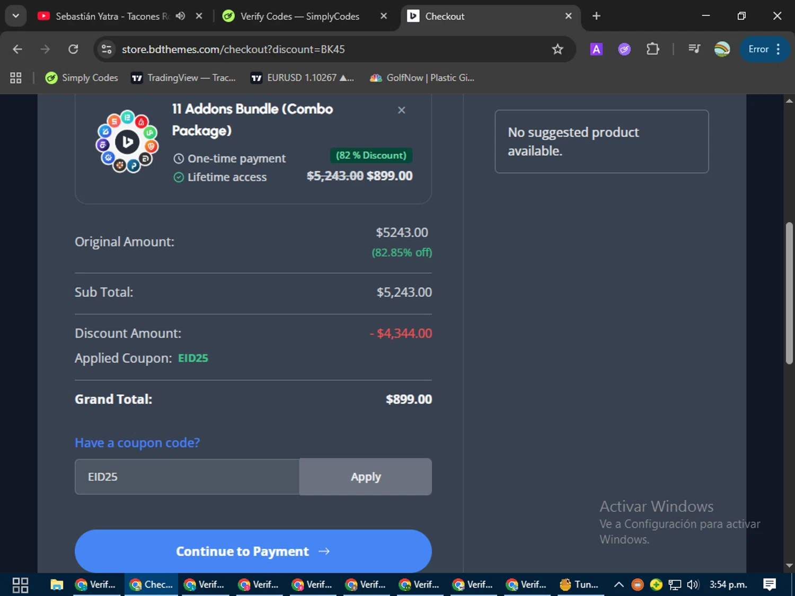Click the $899.00 Grand Total amount
Viewport: 795px width, 596px height.
409,399
